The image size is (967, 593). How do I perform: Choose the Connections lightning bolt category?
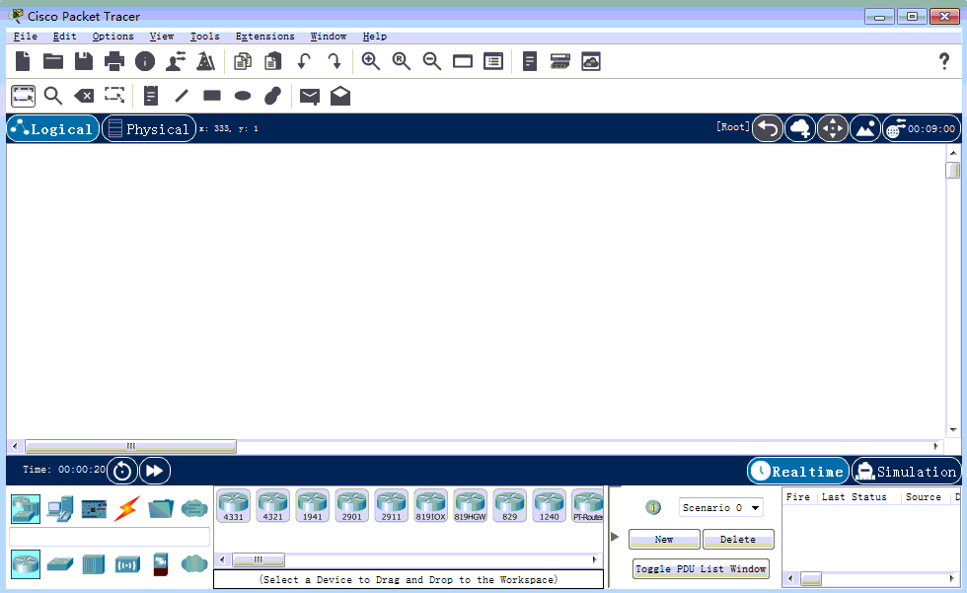[x=126, y=509]
